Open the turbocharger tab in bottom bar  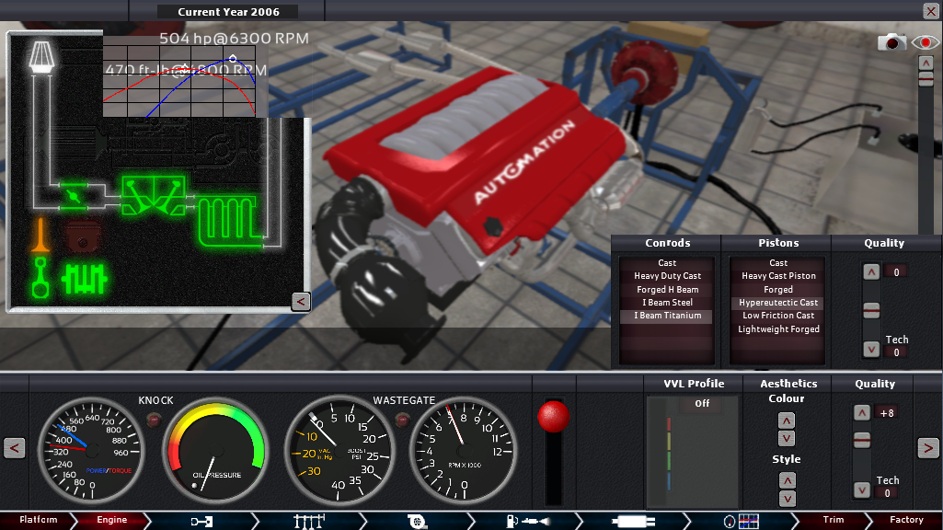pos(417,521)
